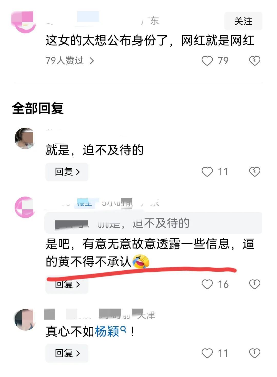The height and width of the screenshot is (377, 277).
Task: Like the top comment with 79 likes
Action: 207,61
